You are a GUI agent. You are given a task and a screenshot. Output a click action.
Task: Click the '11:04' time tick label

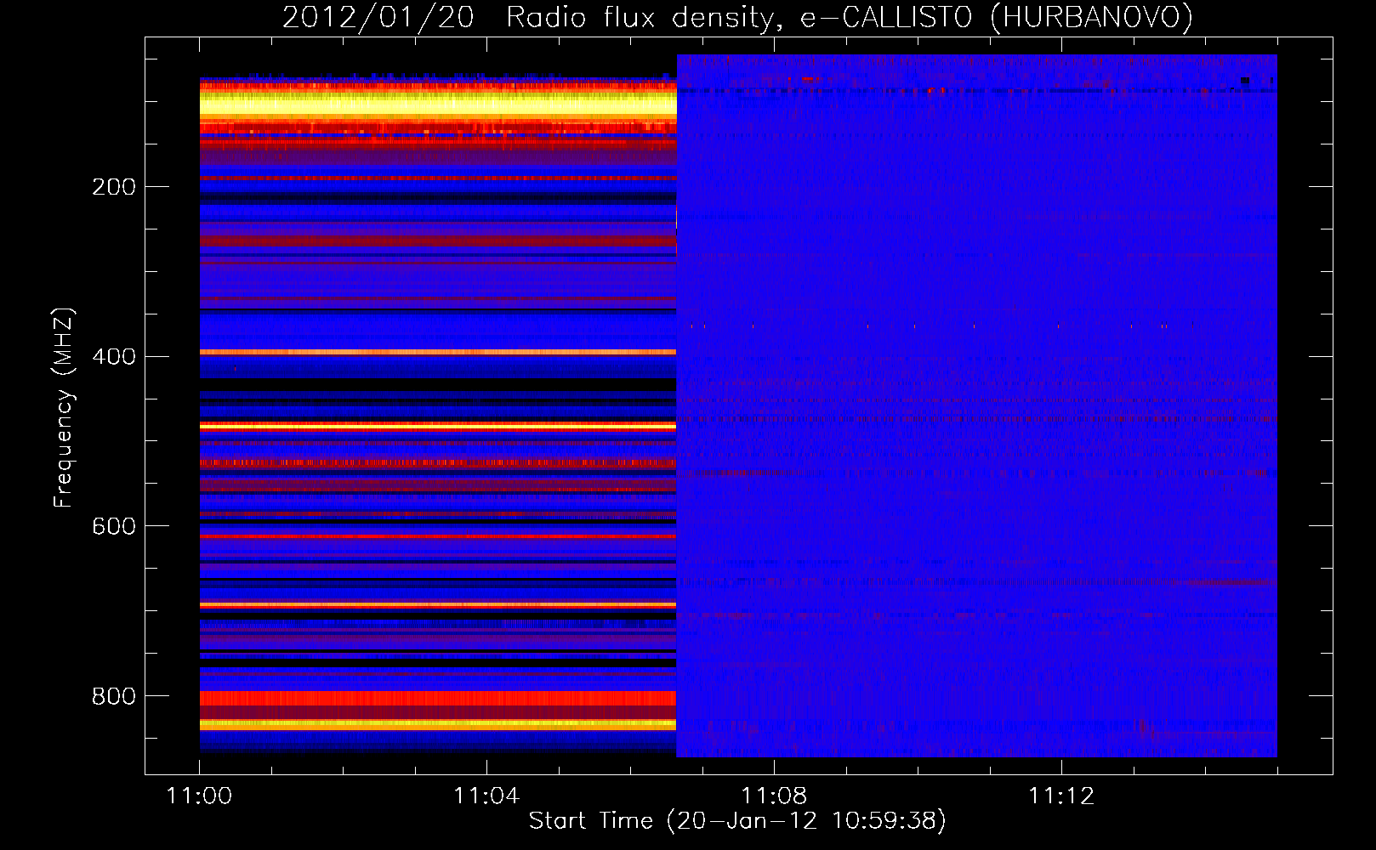486,796
